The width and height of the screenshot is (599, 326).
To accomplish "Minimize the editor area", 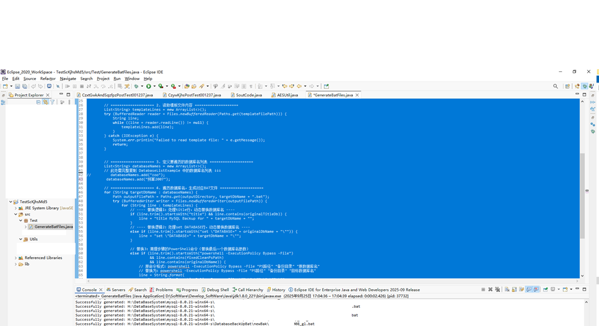I will 577,94.
